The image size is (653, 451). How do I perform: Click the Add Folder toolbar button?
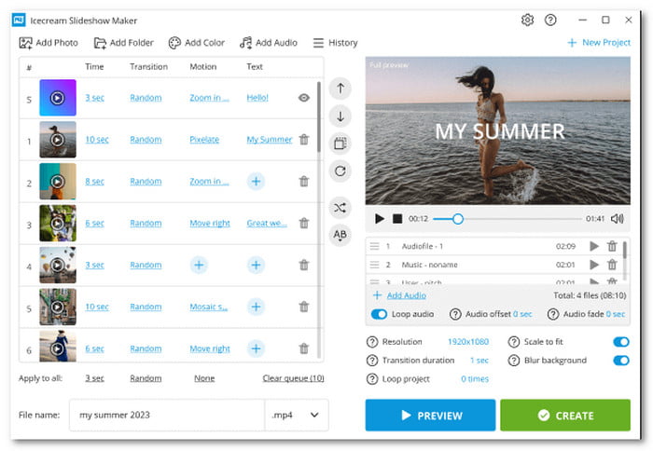pos(123,43)
